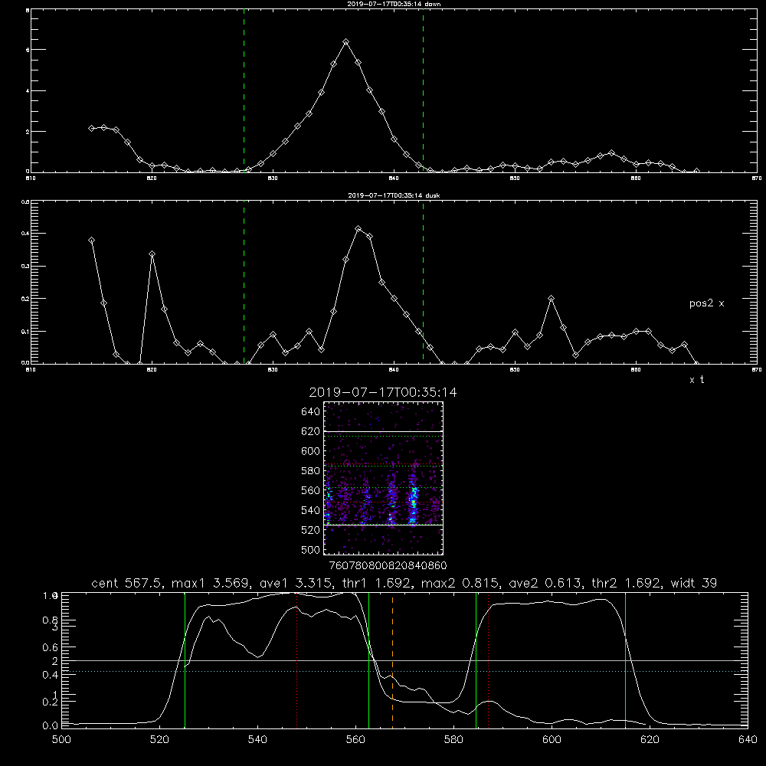Click heatmap y-axis label 600
The image size is (766, 766).
click(x=311, y=451)
